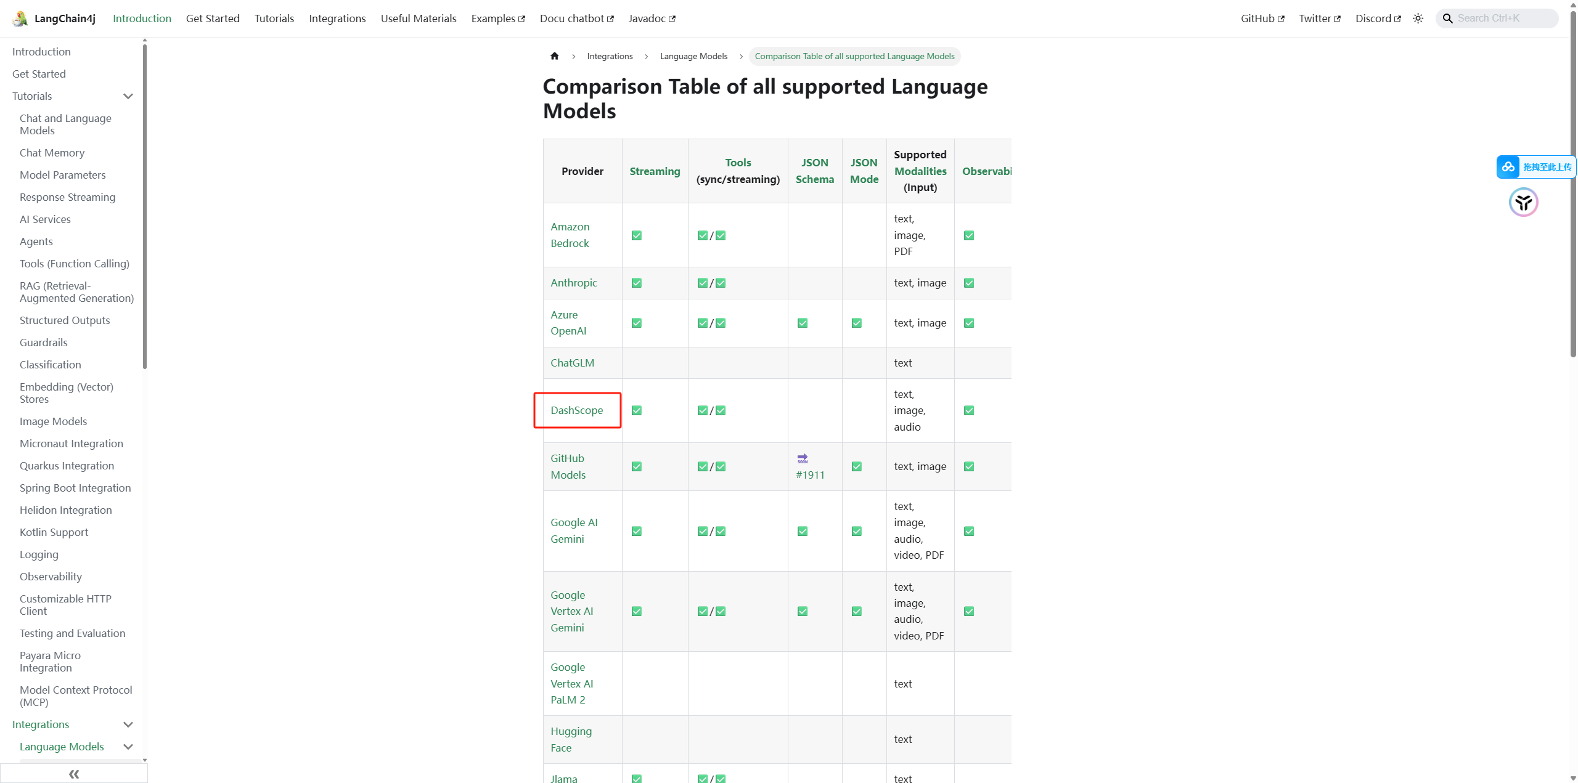Select Guardrails in sidebar
1578x783 pixels.
[44, 343]
